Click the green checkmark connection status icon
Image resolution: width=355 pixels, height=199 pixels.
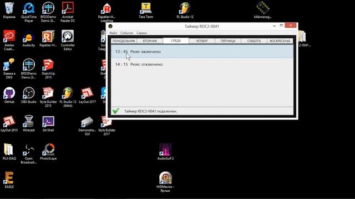116,111
